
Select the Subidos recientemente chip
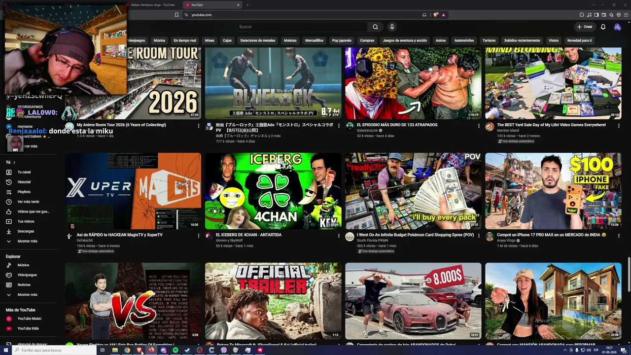[522, 40]
